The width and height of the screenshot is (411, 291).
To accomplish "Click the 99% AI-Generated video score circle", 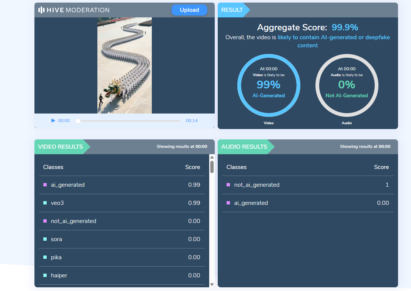I will tap(269, 85).
